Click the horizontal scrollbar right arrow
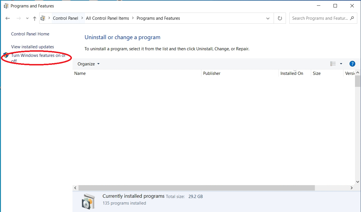This screenshot has width=361, height=212. pyautogui.click(x=352, y=188)
